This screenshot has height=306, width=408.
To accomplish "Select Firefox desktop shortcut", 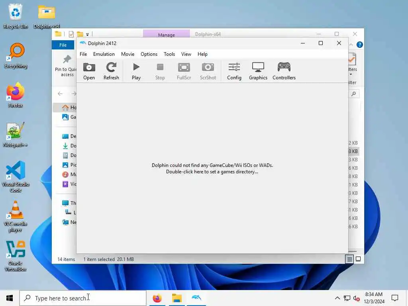I will (x=16, y=95).
